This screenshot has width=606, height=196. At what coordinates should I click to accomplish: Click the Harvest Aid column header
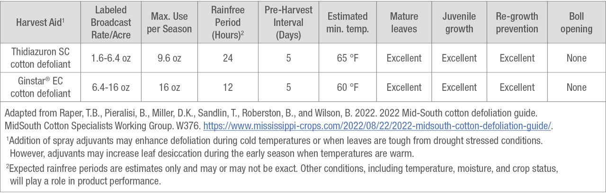40,23
